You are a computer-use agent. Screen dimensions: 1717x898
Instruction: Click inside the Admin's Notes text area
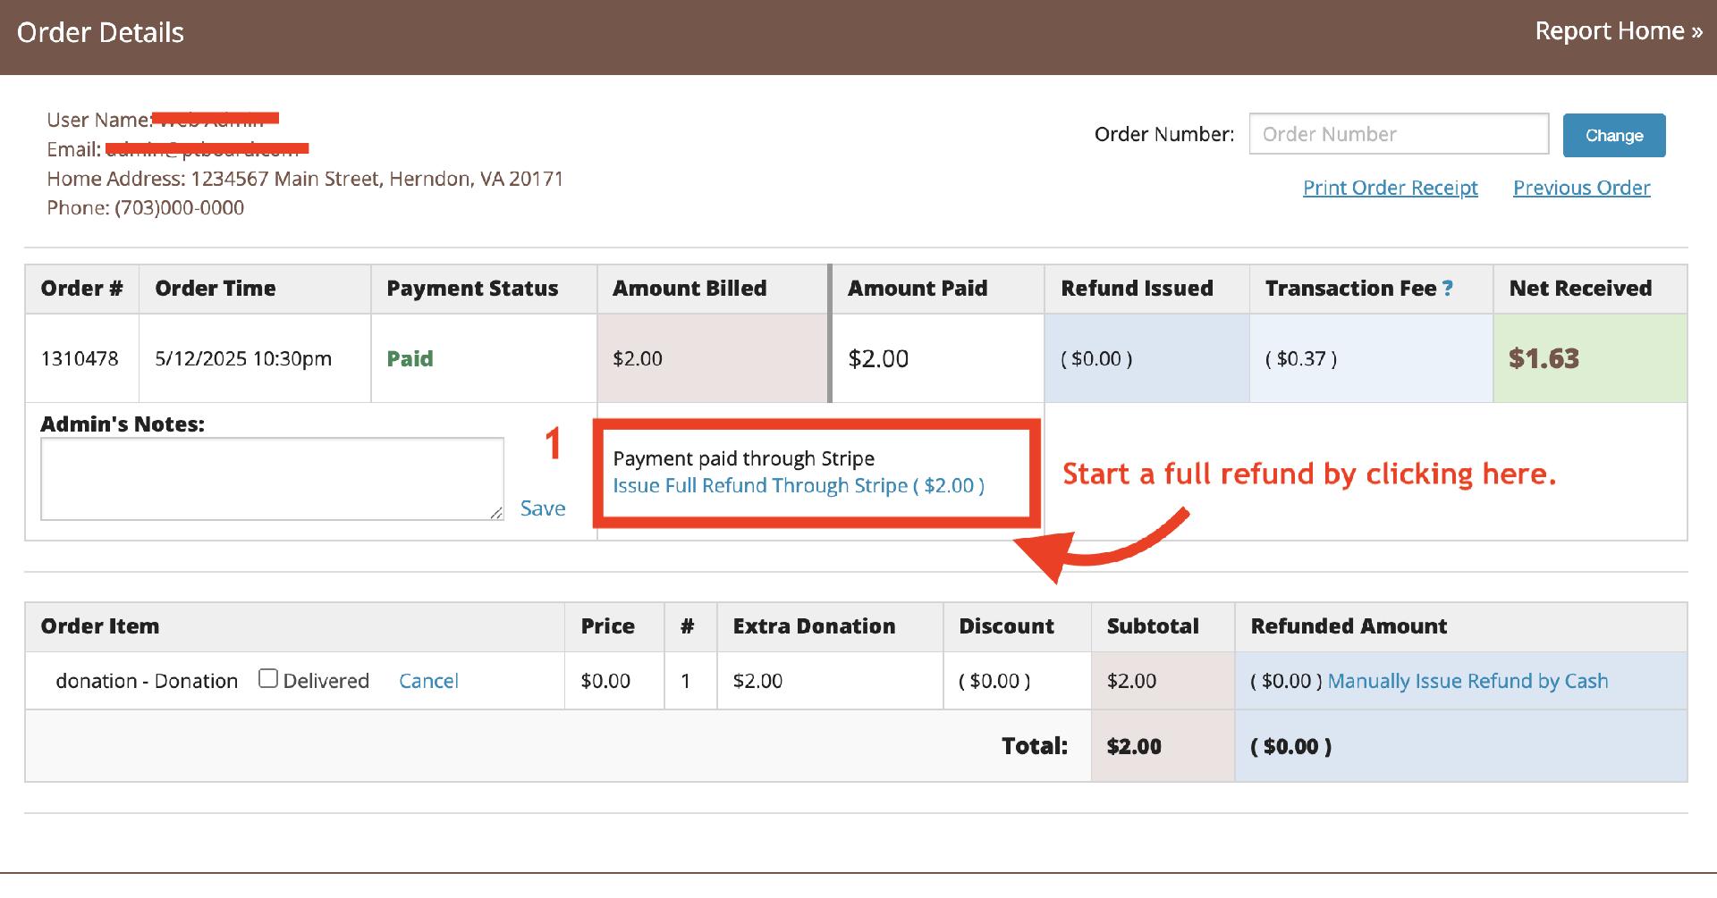pos(272,478)
